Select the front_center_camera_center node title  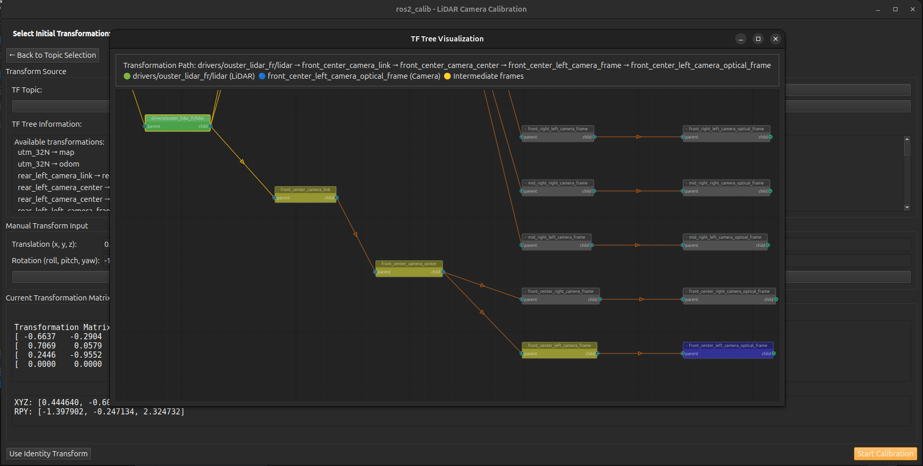(x=409, y=264)
